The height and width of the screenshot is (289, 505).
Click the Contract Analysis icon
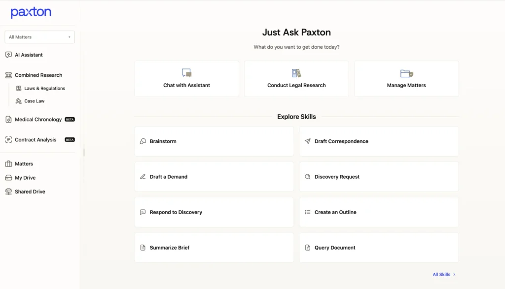(x=8, y=140)
